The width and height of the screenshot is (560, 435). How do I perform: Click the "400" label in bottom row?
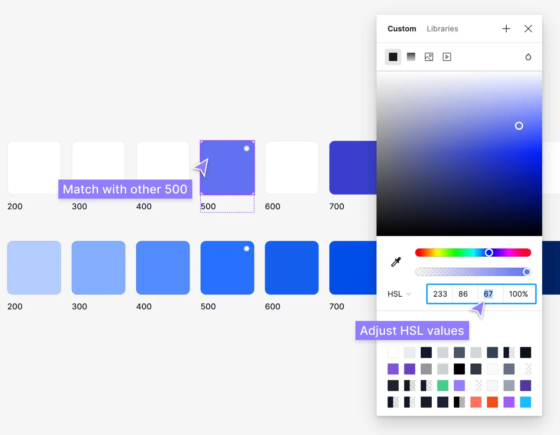(x=144, y=306)
